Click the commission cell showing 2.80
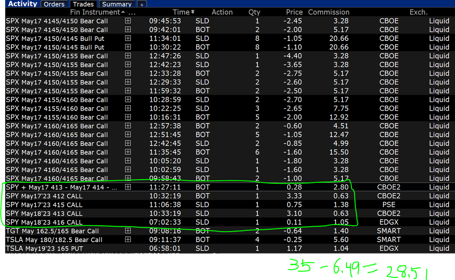The image size is (455, 280). tap(341, 187)
